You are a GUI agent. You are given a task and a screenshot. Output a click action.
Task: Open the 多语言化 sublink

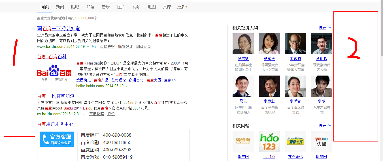point(136,80)
